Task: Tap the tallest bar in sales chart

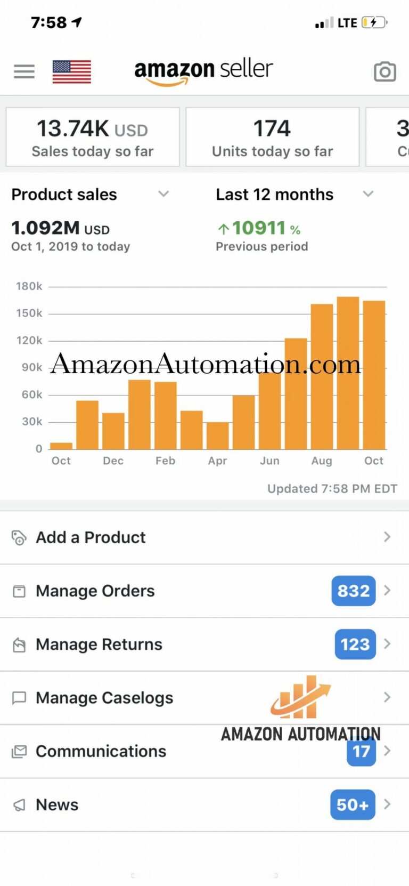Action: pos(348,373)
